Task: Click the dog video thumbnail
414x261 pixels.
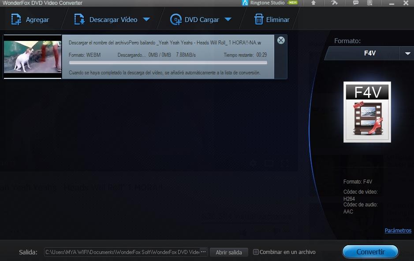Action: tap(33, 57)
